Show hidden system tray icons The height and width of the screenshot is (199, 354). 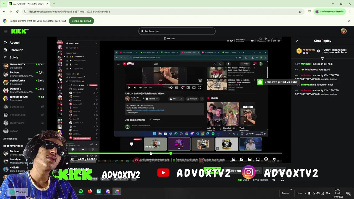305,193
